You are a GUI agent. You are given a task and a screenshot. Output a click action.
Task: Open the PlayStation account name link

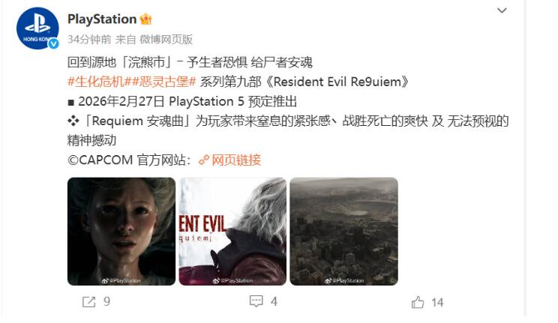[102, 19]
